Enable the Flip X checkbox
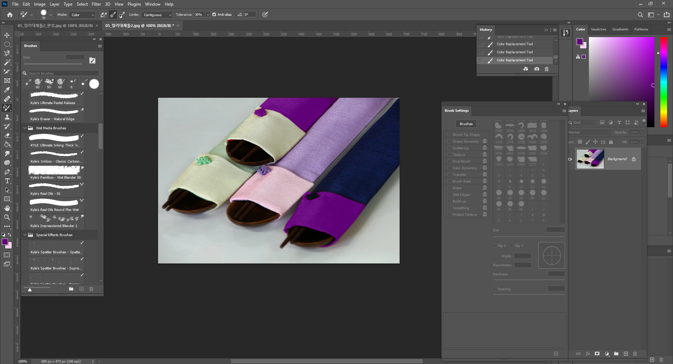This screenshot has height=364, width=673. click(x=495, y=246)
